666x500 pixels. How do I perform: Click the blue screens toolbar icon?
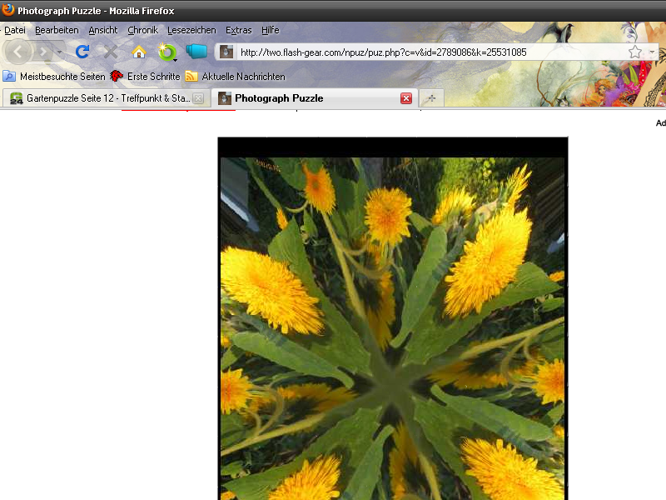point(196,52)
